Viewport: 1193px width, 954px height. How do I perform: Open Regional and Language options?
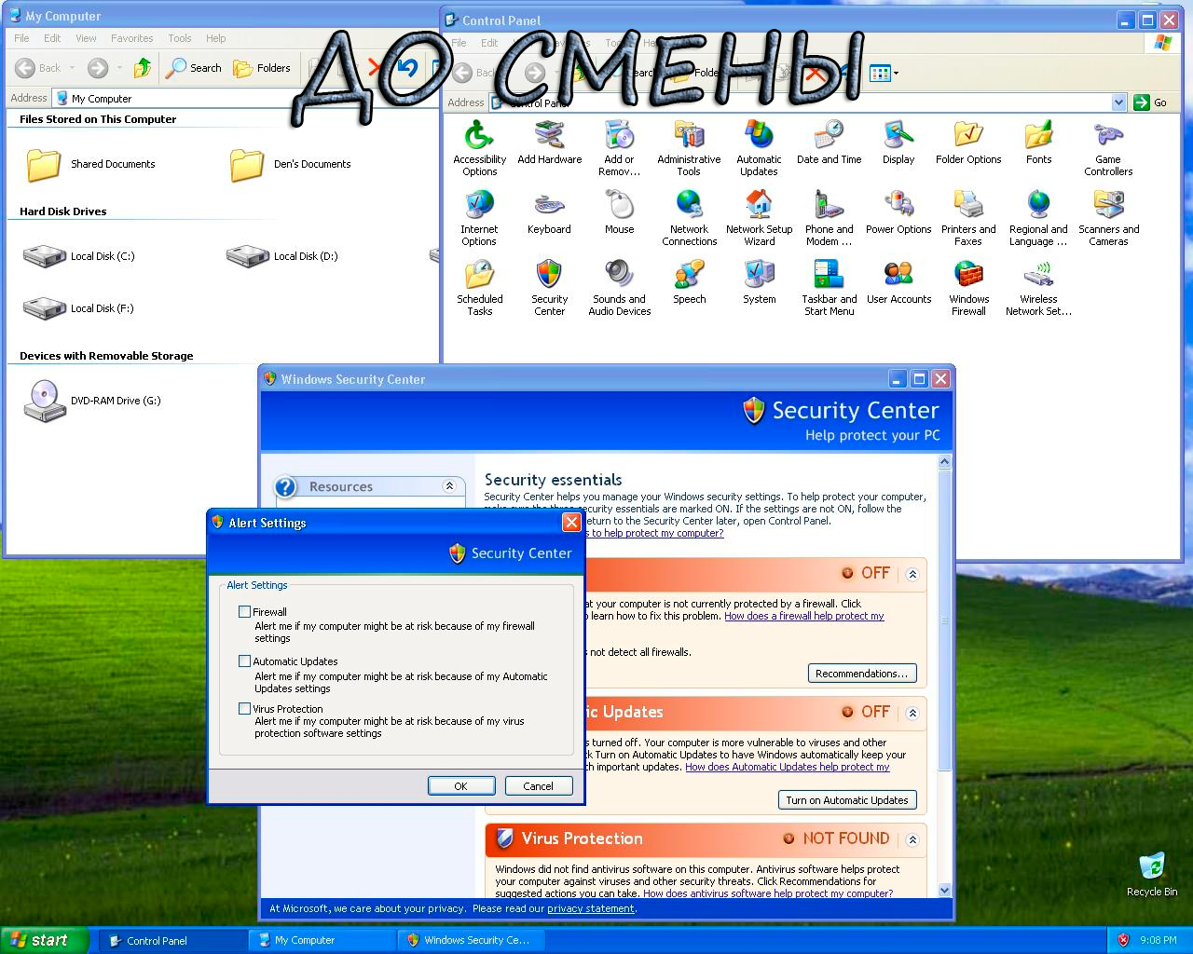(1038, 218)
